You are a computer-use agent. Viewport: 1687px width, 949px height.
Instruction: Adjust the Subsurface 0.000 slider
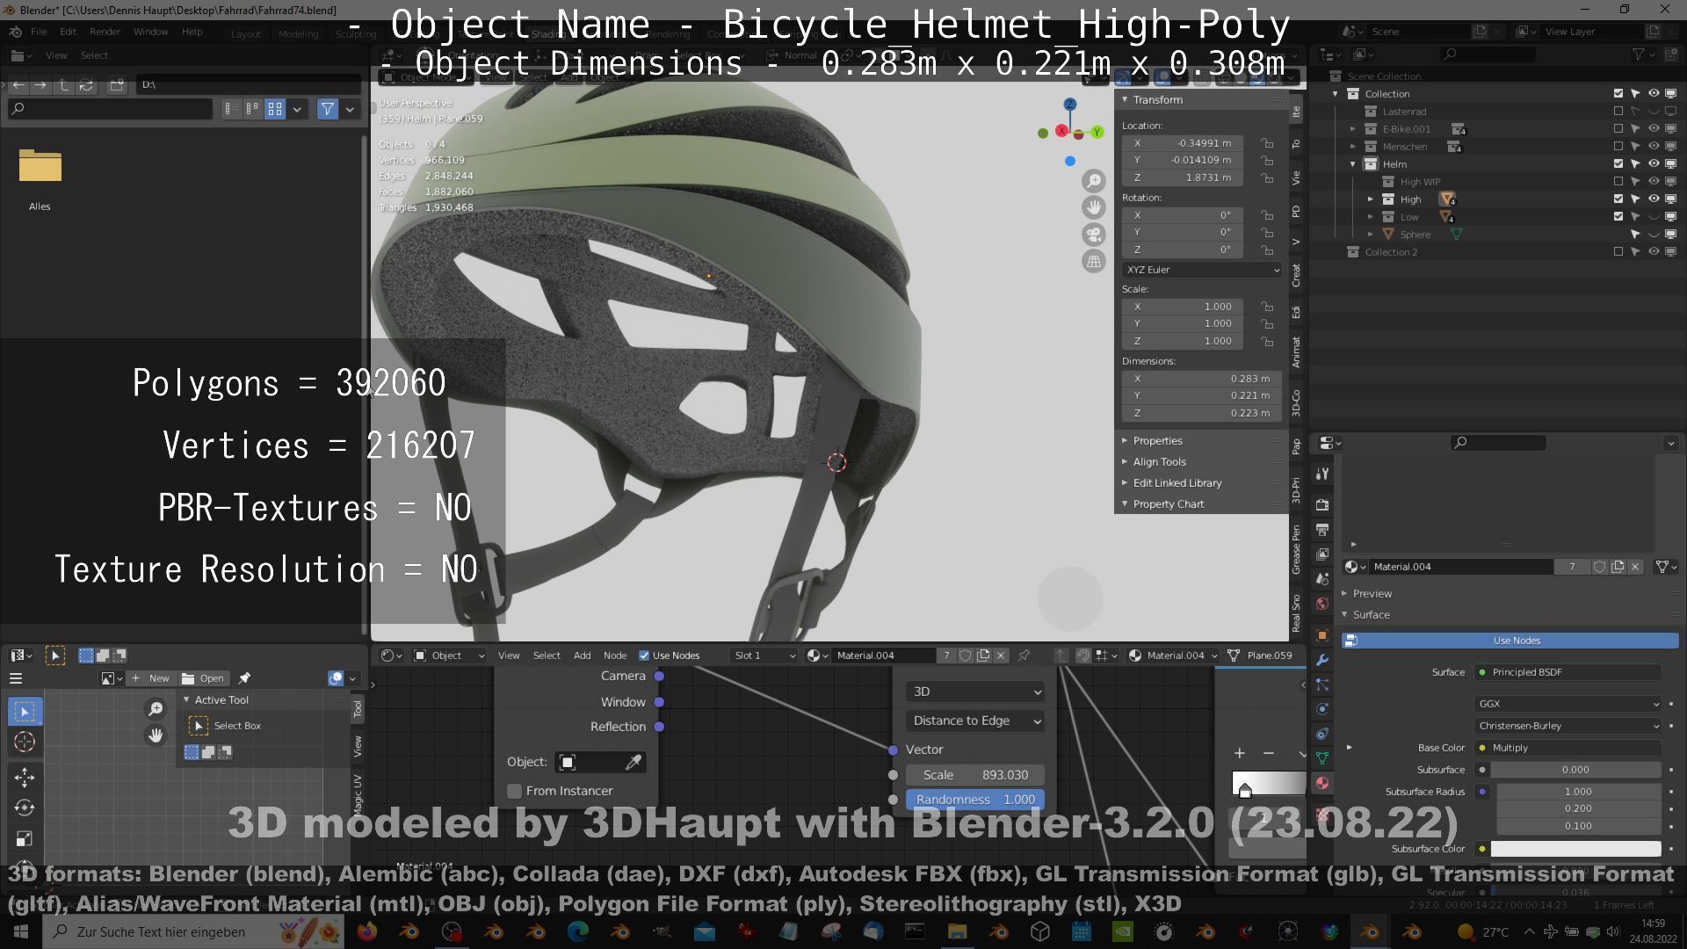tap(1575, 770)
